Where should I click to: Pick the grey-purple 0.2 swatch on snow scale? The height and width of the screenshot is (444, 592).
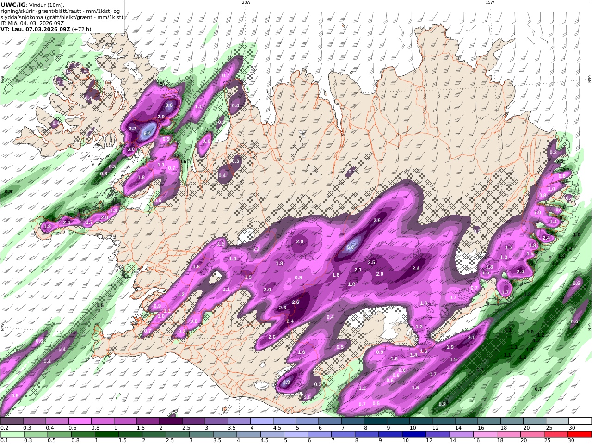[12, 421]
